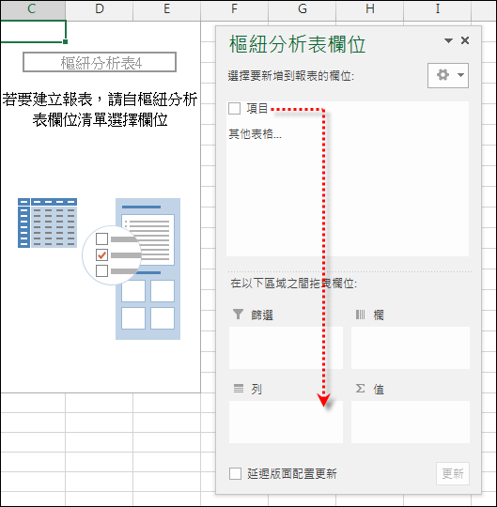Select column G header
Image resolution: width=497 pixels, height=507 pixels.
(x=303, y=9)
